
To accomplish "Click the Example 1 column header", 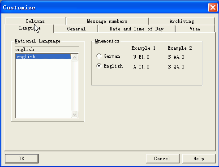I will (143, 48).
